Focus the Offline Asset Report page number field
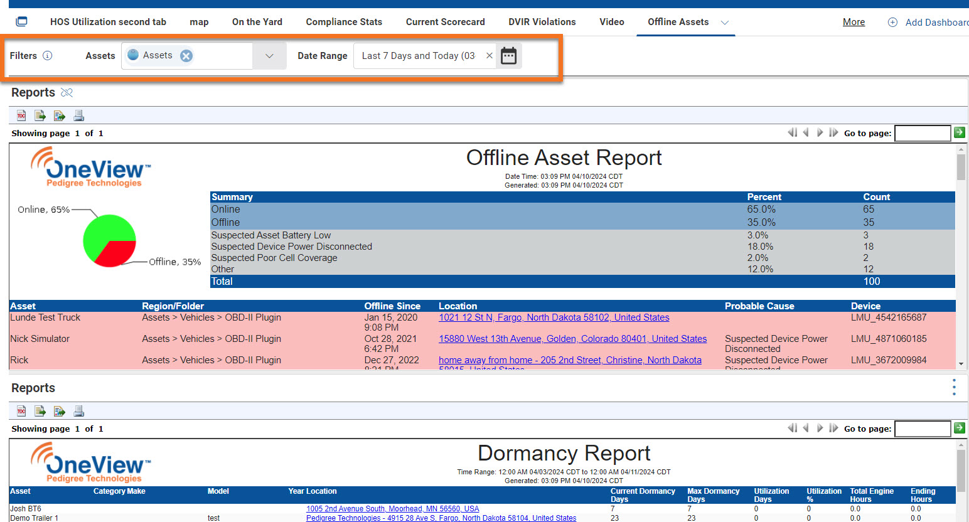Viewport: 969px width, 522px height. (923, 133)
